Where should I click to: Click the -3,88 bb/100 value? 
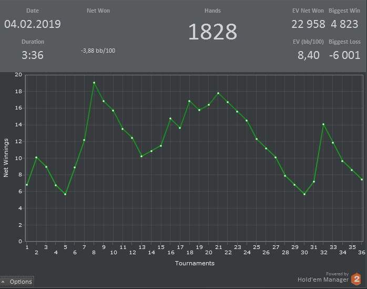(98, 51)
